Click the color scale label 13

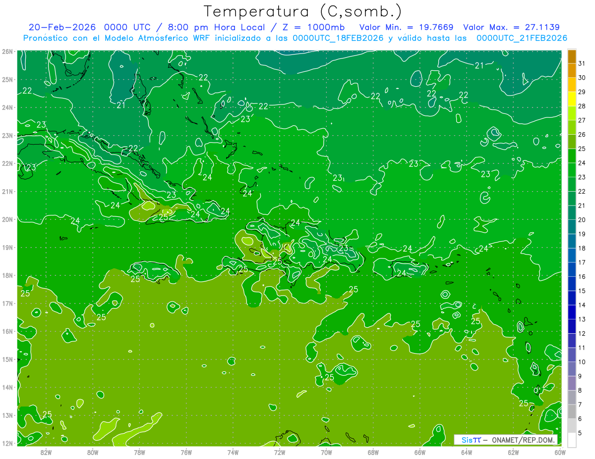pos(582,319)
